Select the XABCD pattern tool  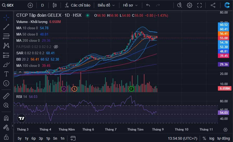[x=6, y=46]
